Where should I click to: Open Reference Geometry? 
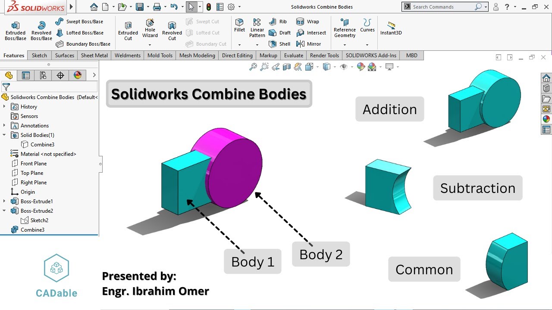coord(345,28)
